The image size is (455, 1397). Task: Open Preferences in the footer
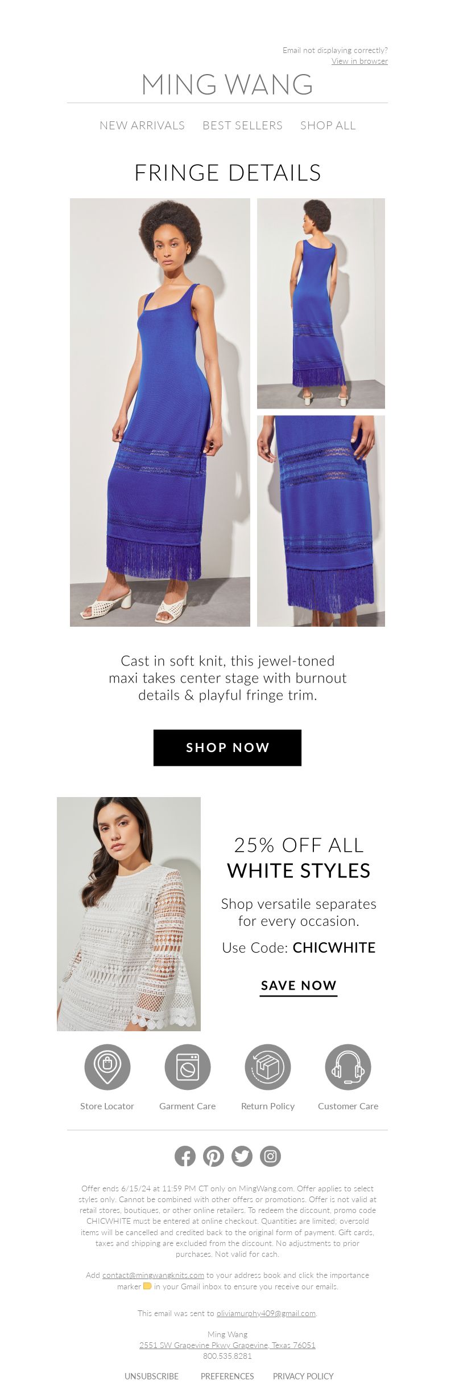coord(227,1376)
